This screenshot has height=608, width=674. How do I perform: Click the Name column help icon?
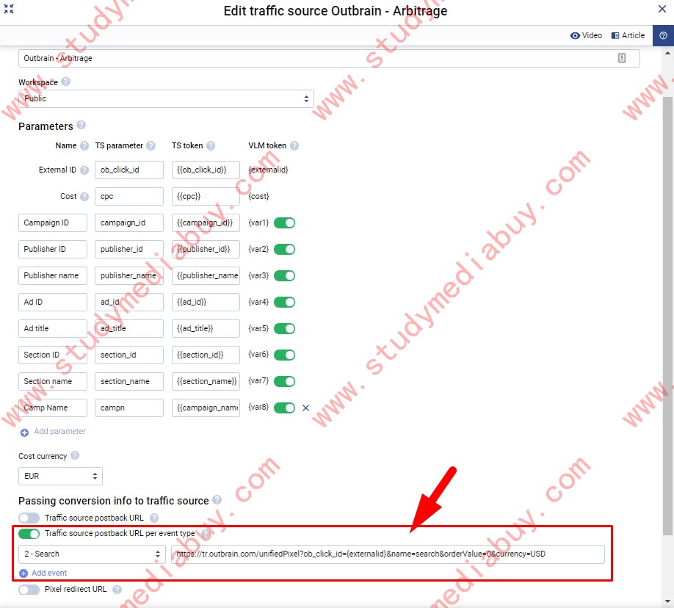point(84,146)
